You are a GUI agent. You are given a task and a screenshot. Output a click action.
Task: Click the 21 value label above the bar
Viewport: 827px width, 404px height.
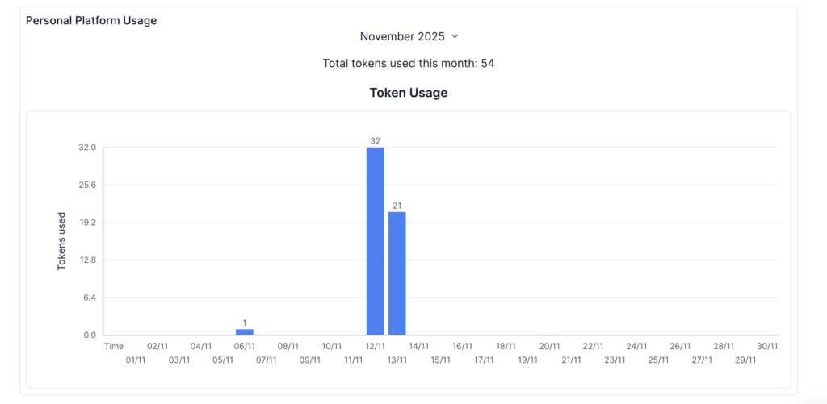click(397, 206)
